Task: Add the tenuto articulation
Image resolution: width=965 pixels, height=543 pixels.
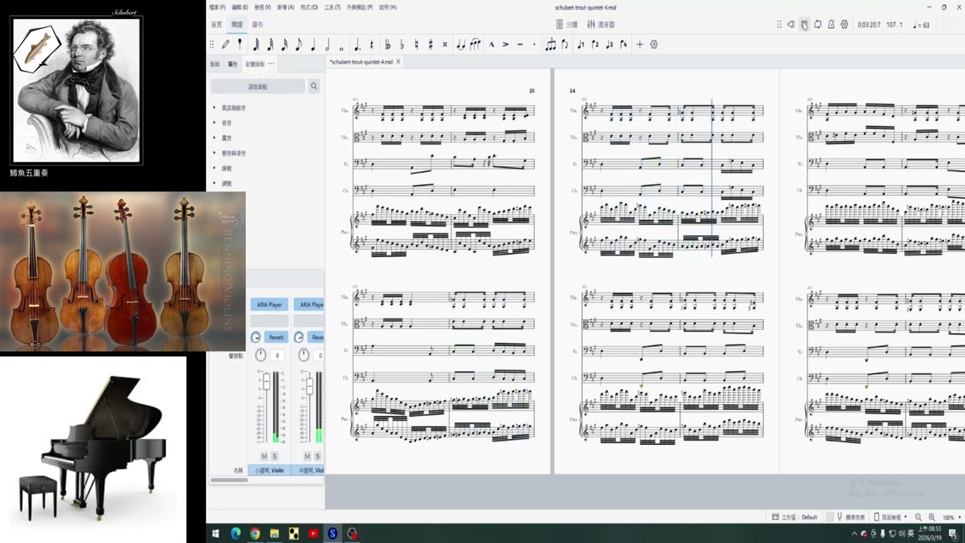Action: (x=520, y=44)
